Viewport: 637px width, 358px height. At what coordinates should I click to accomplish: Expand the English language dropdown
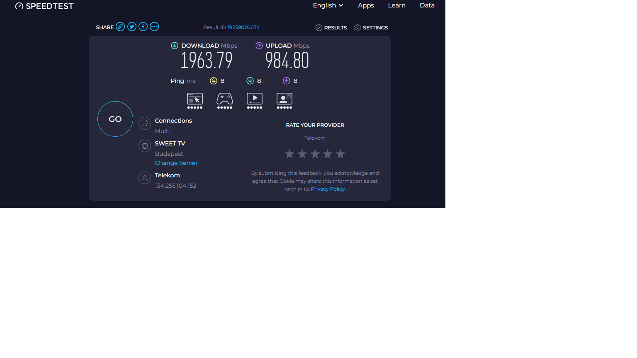(x=328, y=5)
